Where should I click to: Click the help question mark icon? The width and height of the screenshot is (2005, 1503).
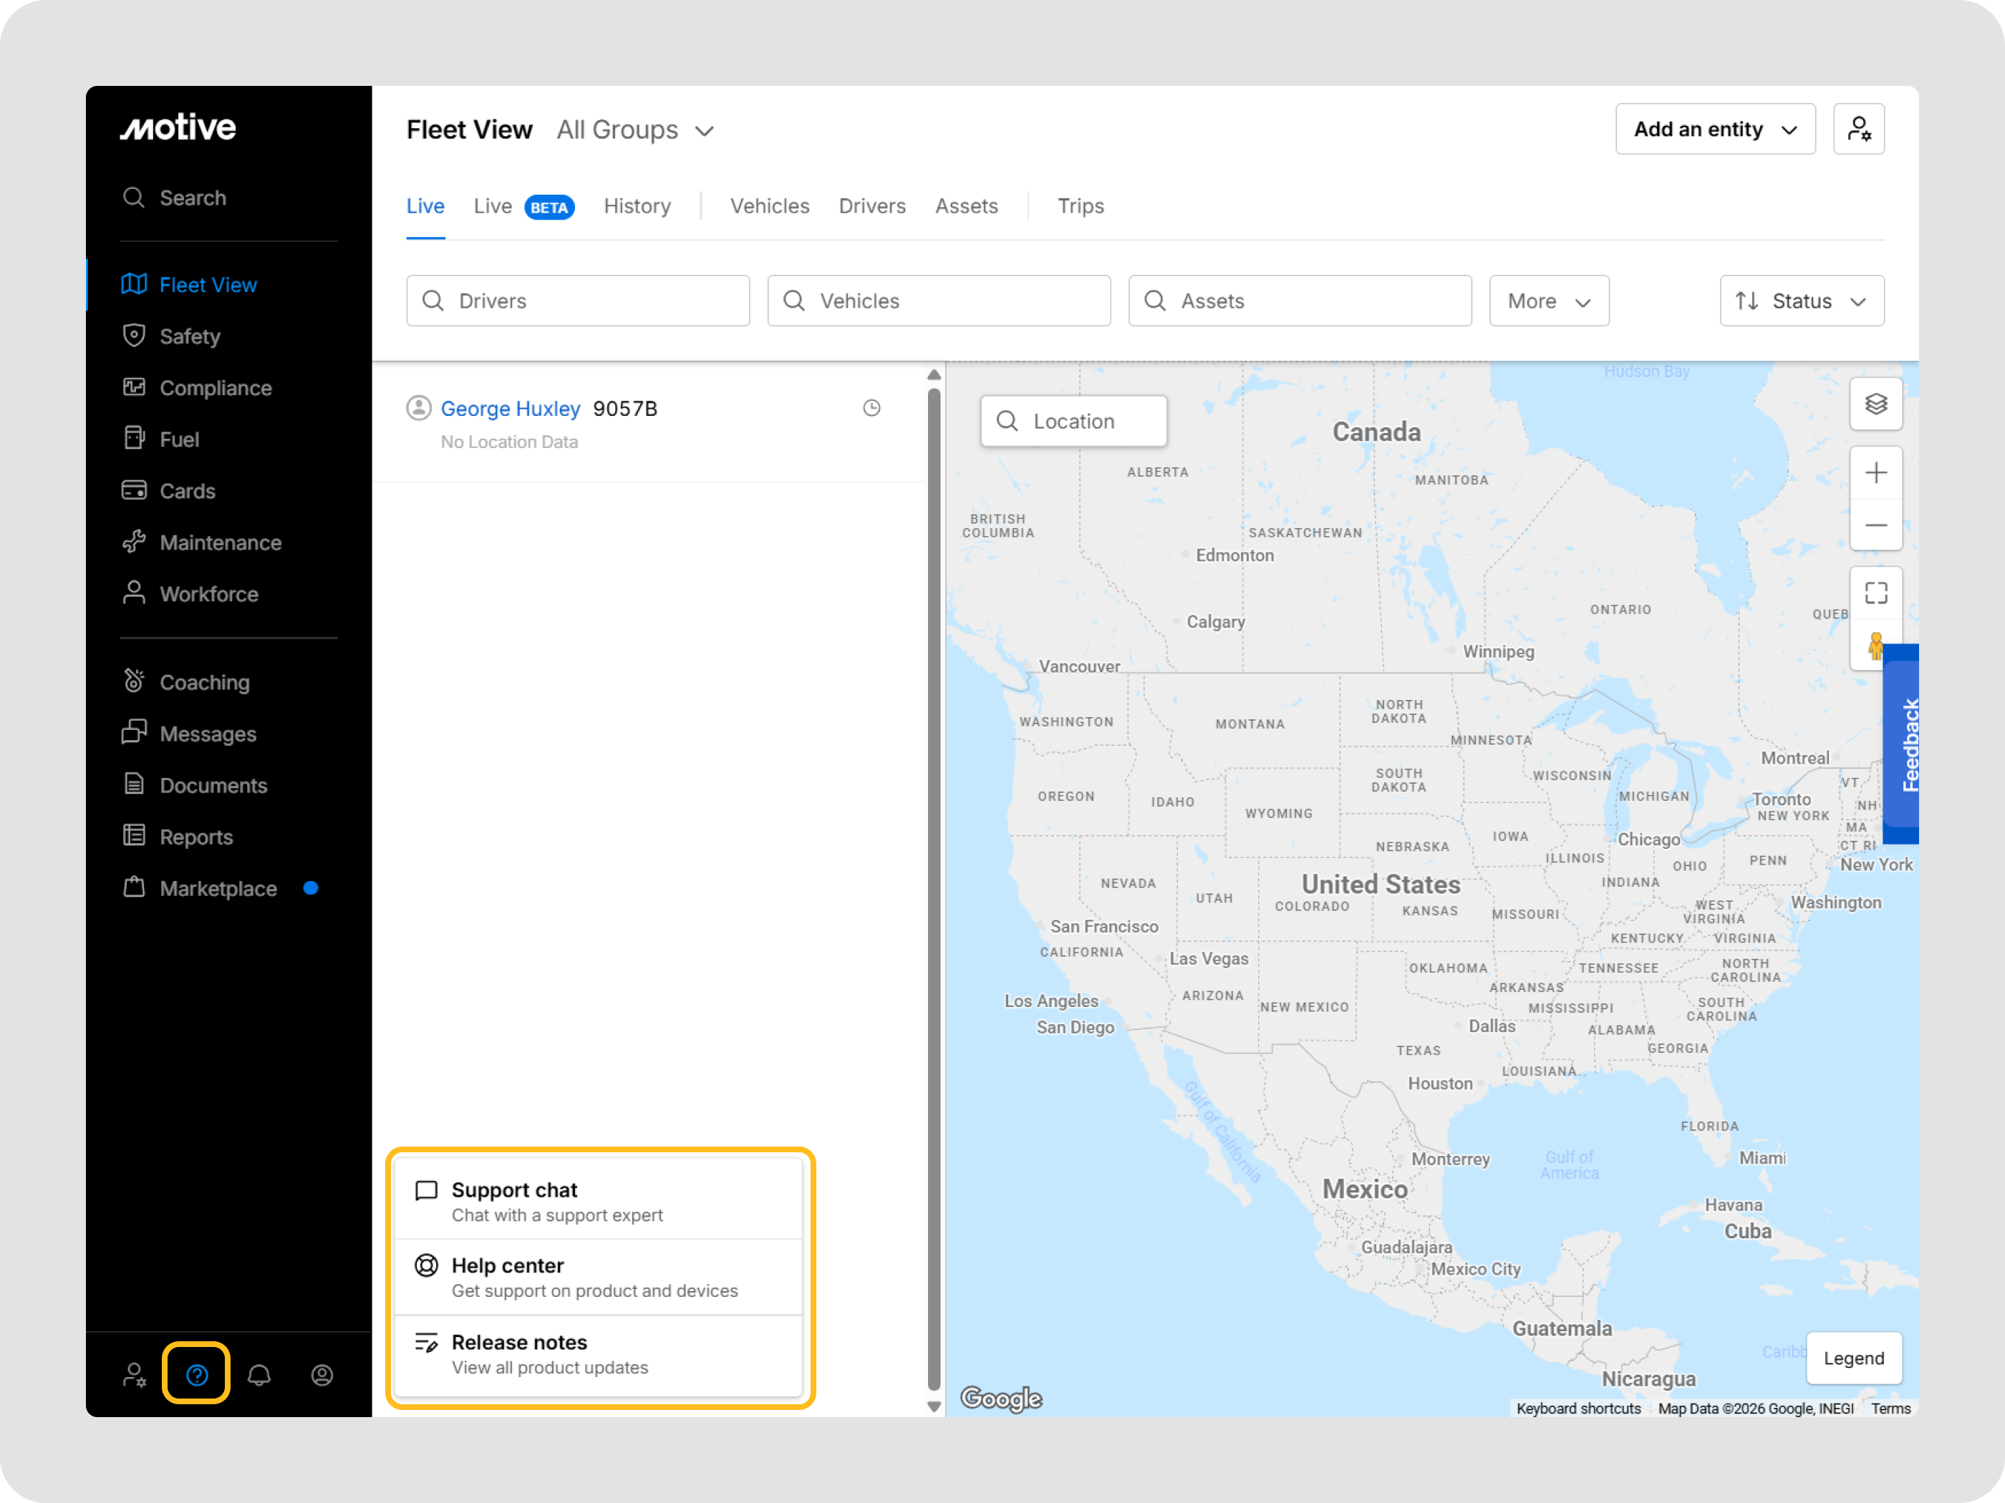pos(197,1374)
